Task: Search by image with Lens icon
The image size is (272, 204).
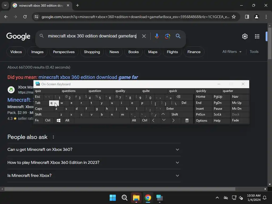Action: tap(167, 36)
